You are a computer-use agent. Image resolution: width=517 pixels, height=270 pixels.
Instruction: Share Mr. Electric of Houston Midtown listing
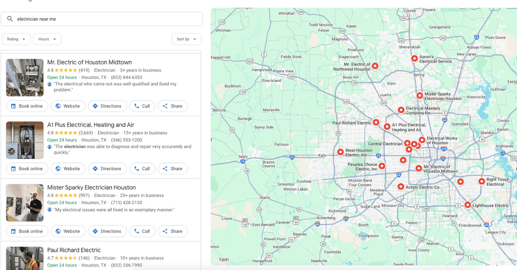pos(173,106)
